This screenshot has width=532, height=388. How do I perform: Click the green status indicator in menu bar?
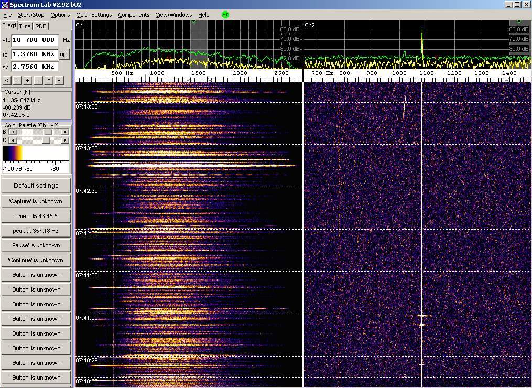coord(225,15)
